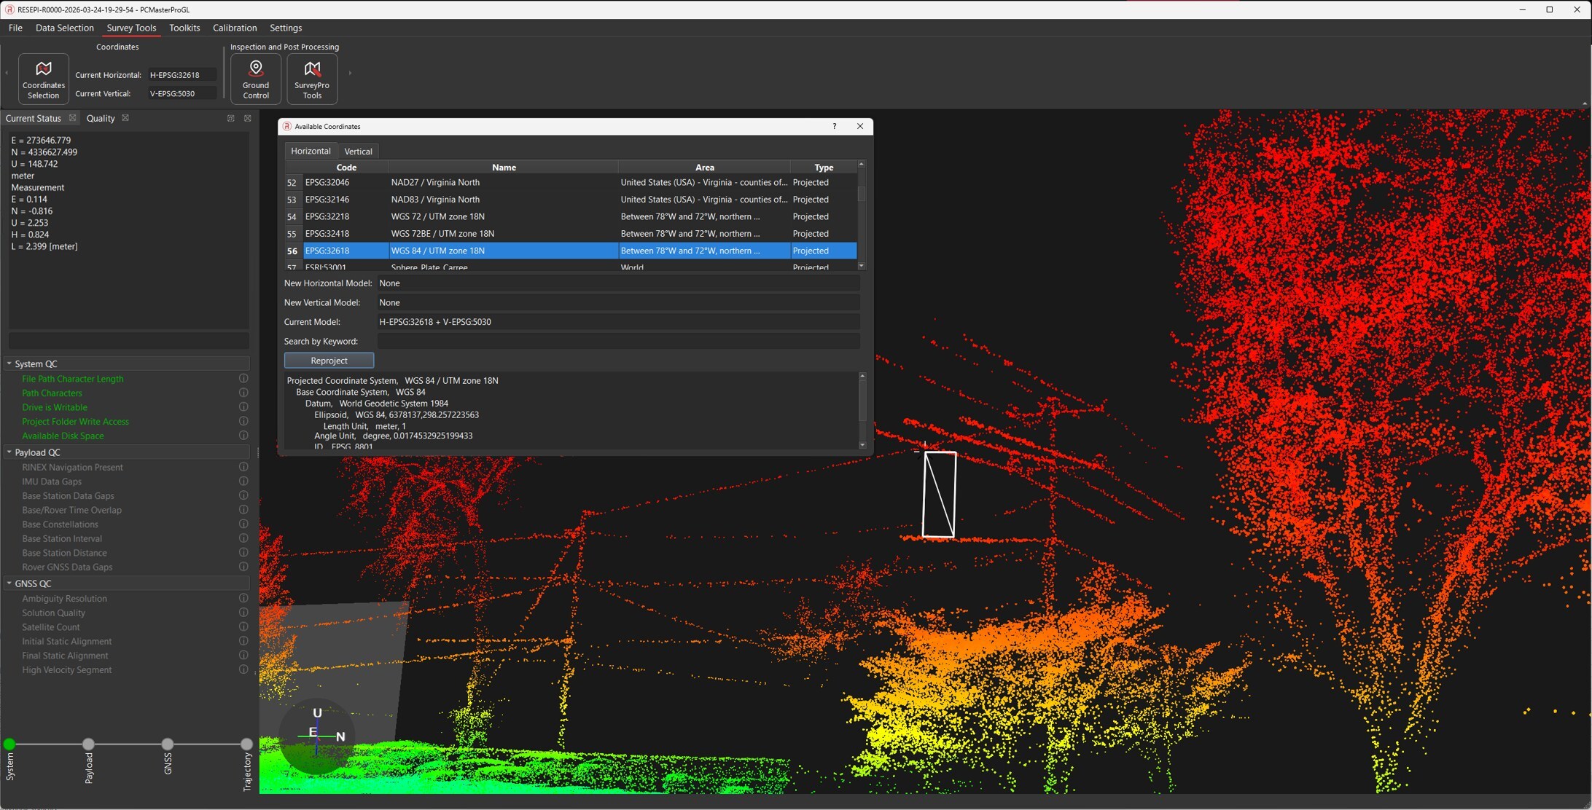Click the info icon beside File Path Character Length
Screen dimensions: 1592x810
coord(243,379)
